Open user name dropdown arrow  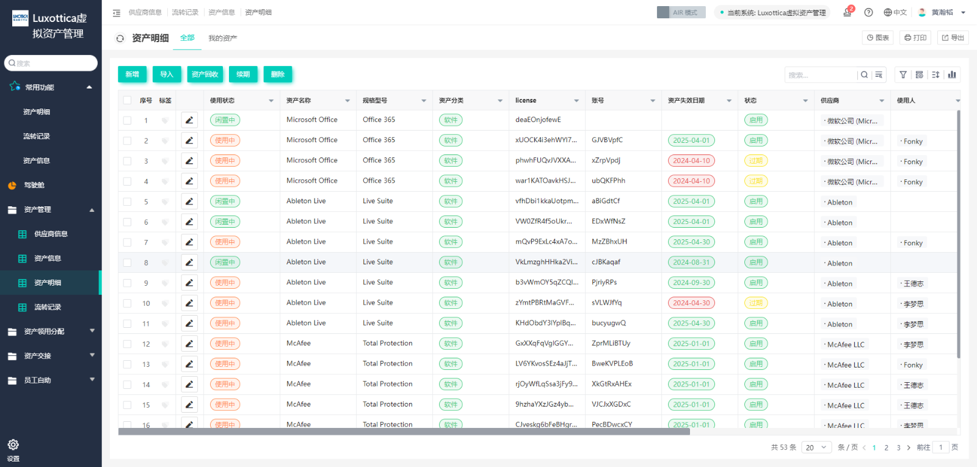click(964, 12)
